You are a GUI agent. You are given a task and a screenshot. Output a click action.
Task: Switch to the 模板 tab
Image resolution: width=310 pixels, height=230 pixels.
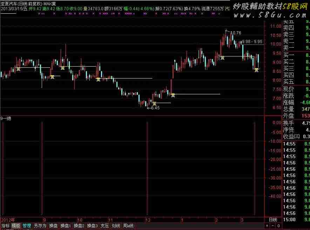tap(16, 226)
